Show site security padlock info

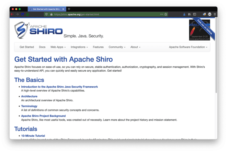click(x=51, y=14)
